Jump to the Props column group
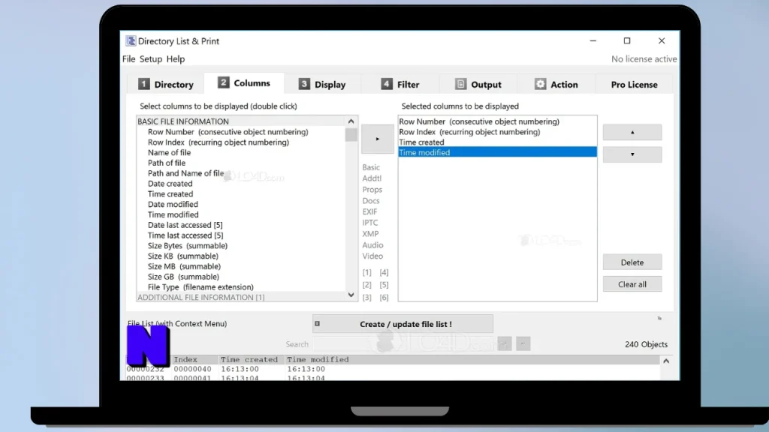 pyautogui.click(x=372, y=190)
